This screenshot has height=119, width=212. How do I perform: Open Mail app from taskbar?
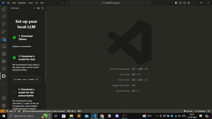87,116
